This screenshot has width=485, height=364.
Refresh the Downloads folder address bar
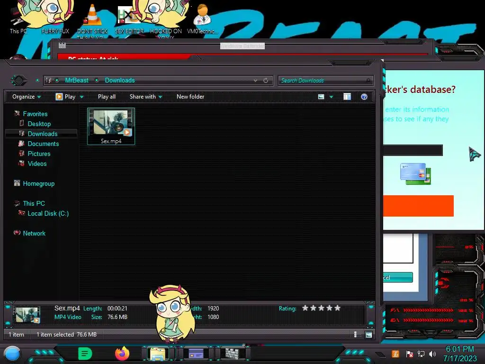266,81
